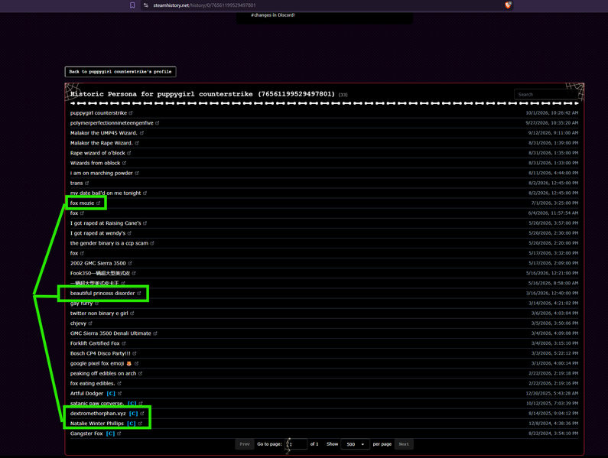Click the 6/4/2026, 11:57:54 AM timestamp
Image resolution: width=608 pixels, height=458 pixels.
(553, 213)
